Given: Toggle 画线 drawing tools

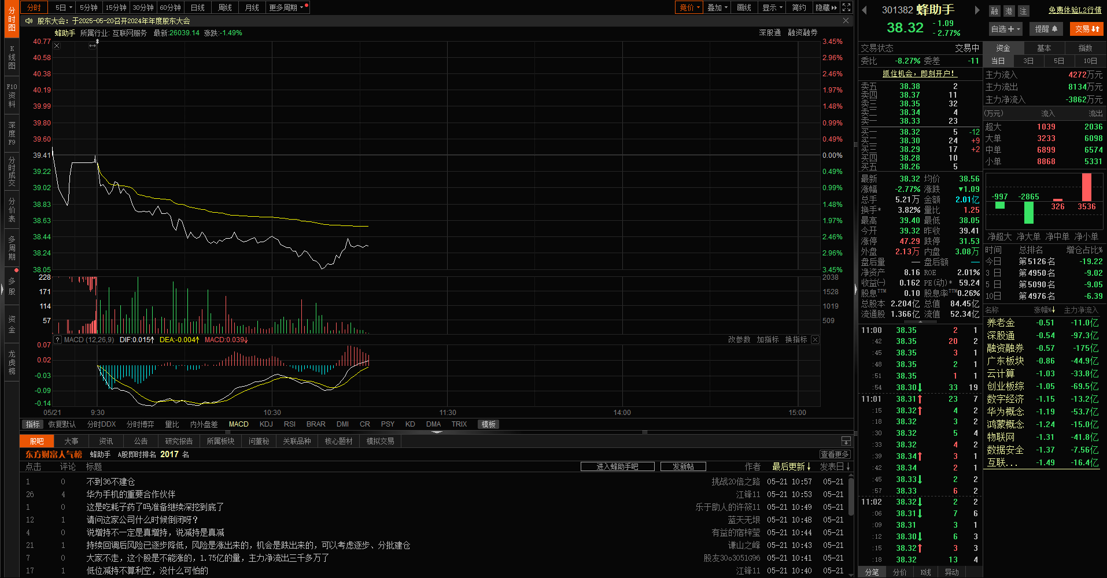Looking at the screenshot, I should [744, 8].
